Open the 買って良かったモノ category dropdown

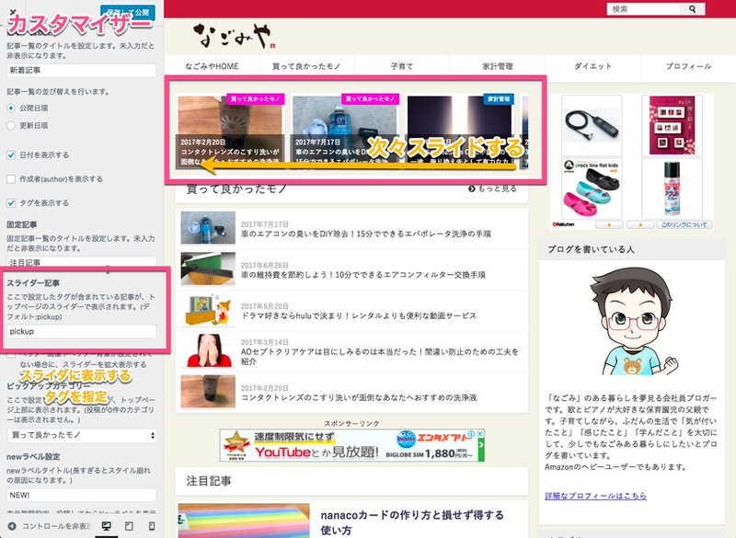(x=81, y=434)
